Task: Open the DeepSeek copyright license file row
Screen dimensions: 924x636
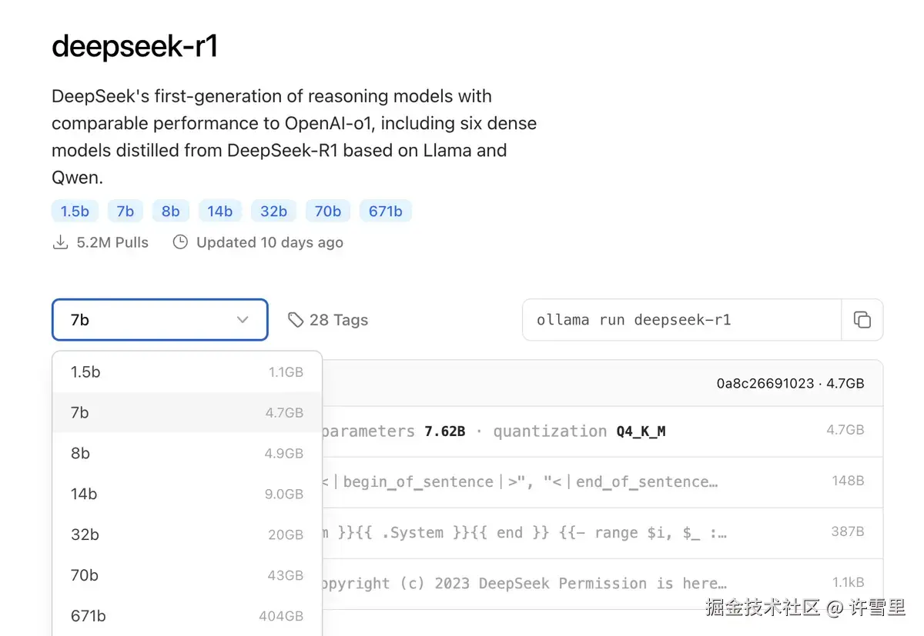Action: click(x=602, y=584)
